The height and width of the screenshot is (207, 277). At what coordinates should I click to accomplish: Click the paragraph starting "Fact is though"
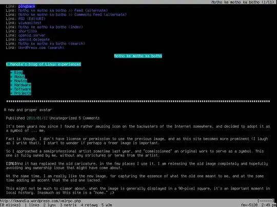(x=137, y=141)
